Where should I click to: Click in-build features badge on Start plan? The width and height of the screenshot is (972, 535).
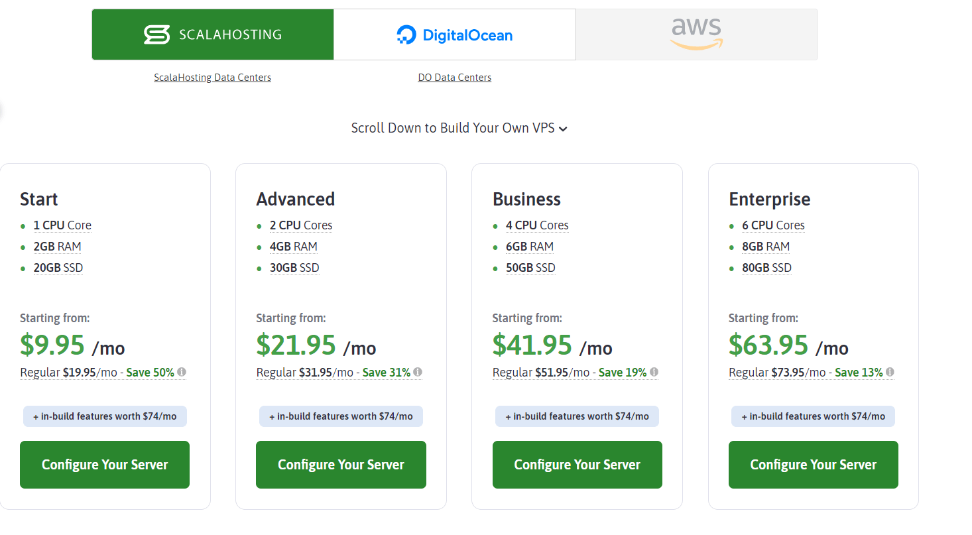[105, 416]
